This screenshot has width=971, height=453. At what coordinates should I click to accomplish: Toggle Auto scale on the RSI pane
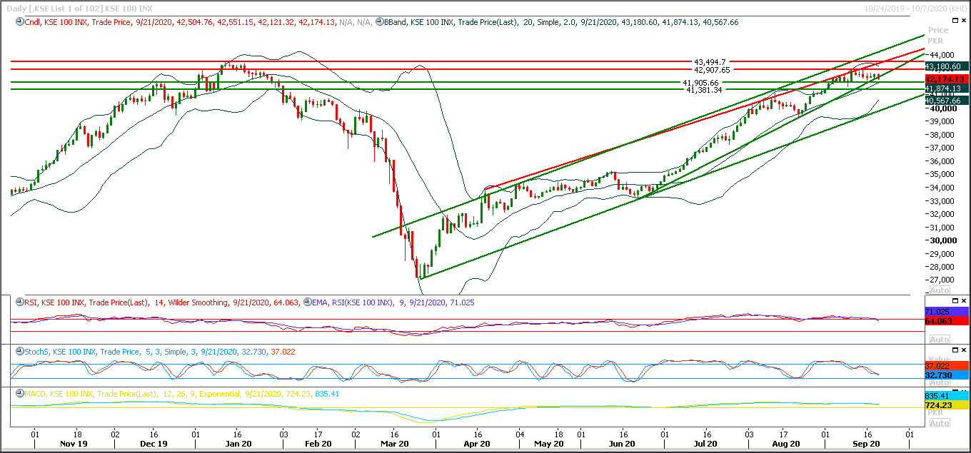click(x=940, y=339)
